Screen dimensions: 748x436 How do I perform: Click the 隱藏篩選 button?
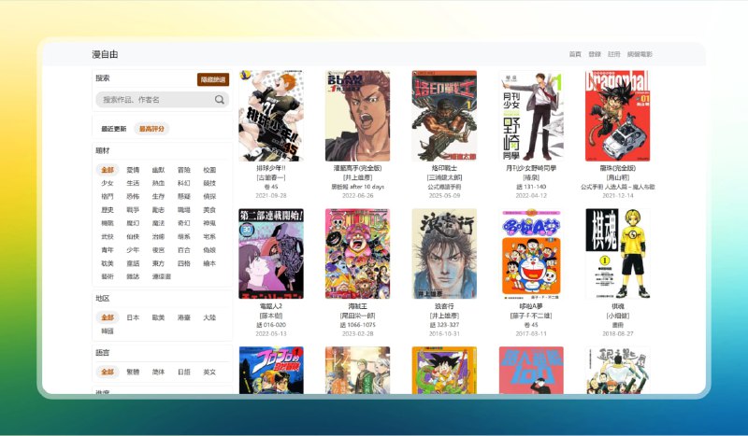point(212,79)
